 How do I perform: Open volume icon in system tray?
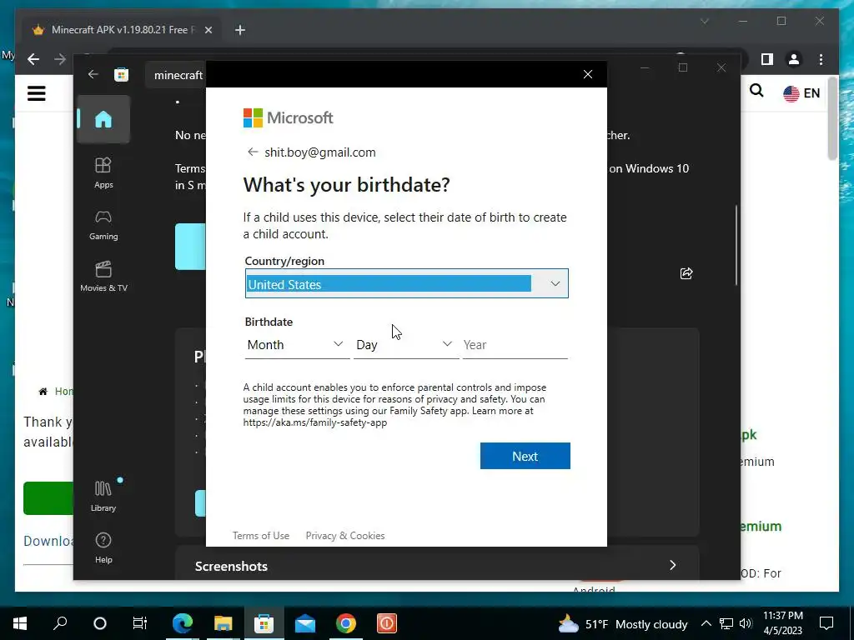coord(746,623)
